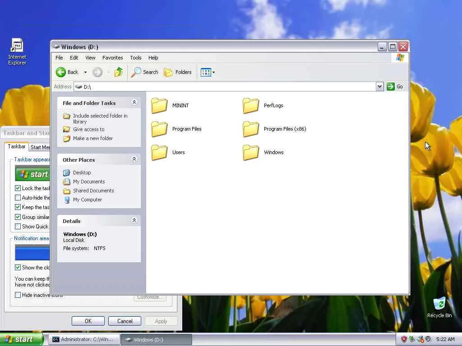Switch to the Taskbar tab
Screen dimensions: 462x346
(17, 146)
